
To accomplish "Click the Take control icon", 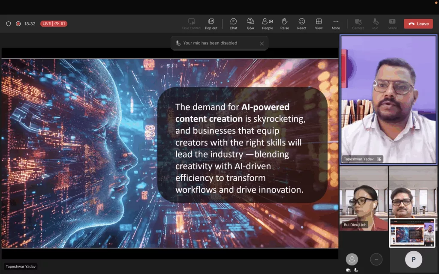I will pyautogui.click(x=191, y=24).
